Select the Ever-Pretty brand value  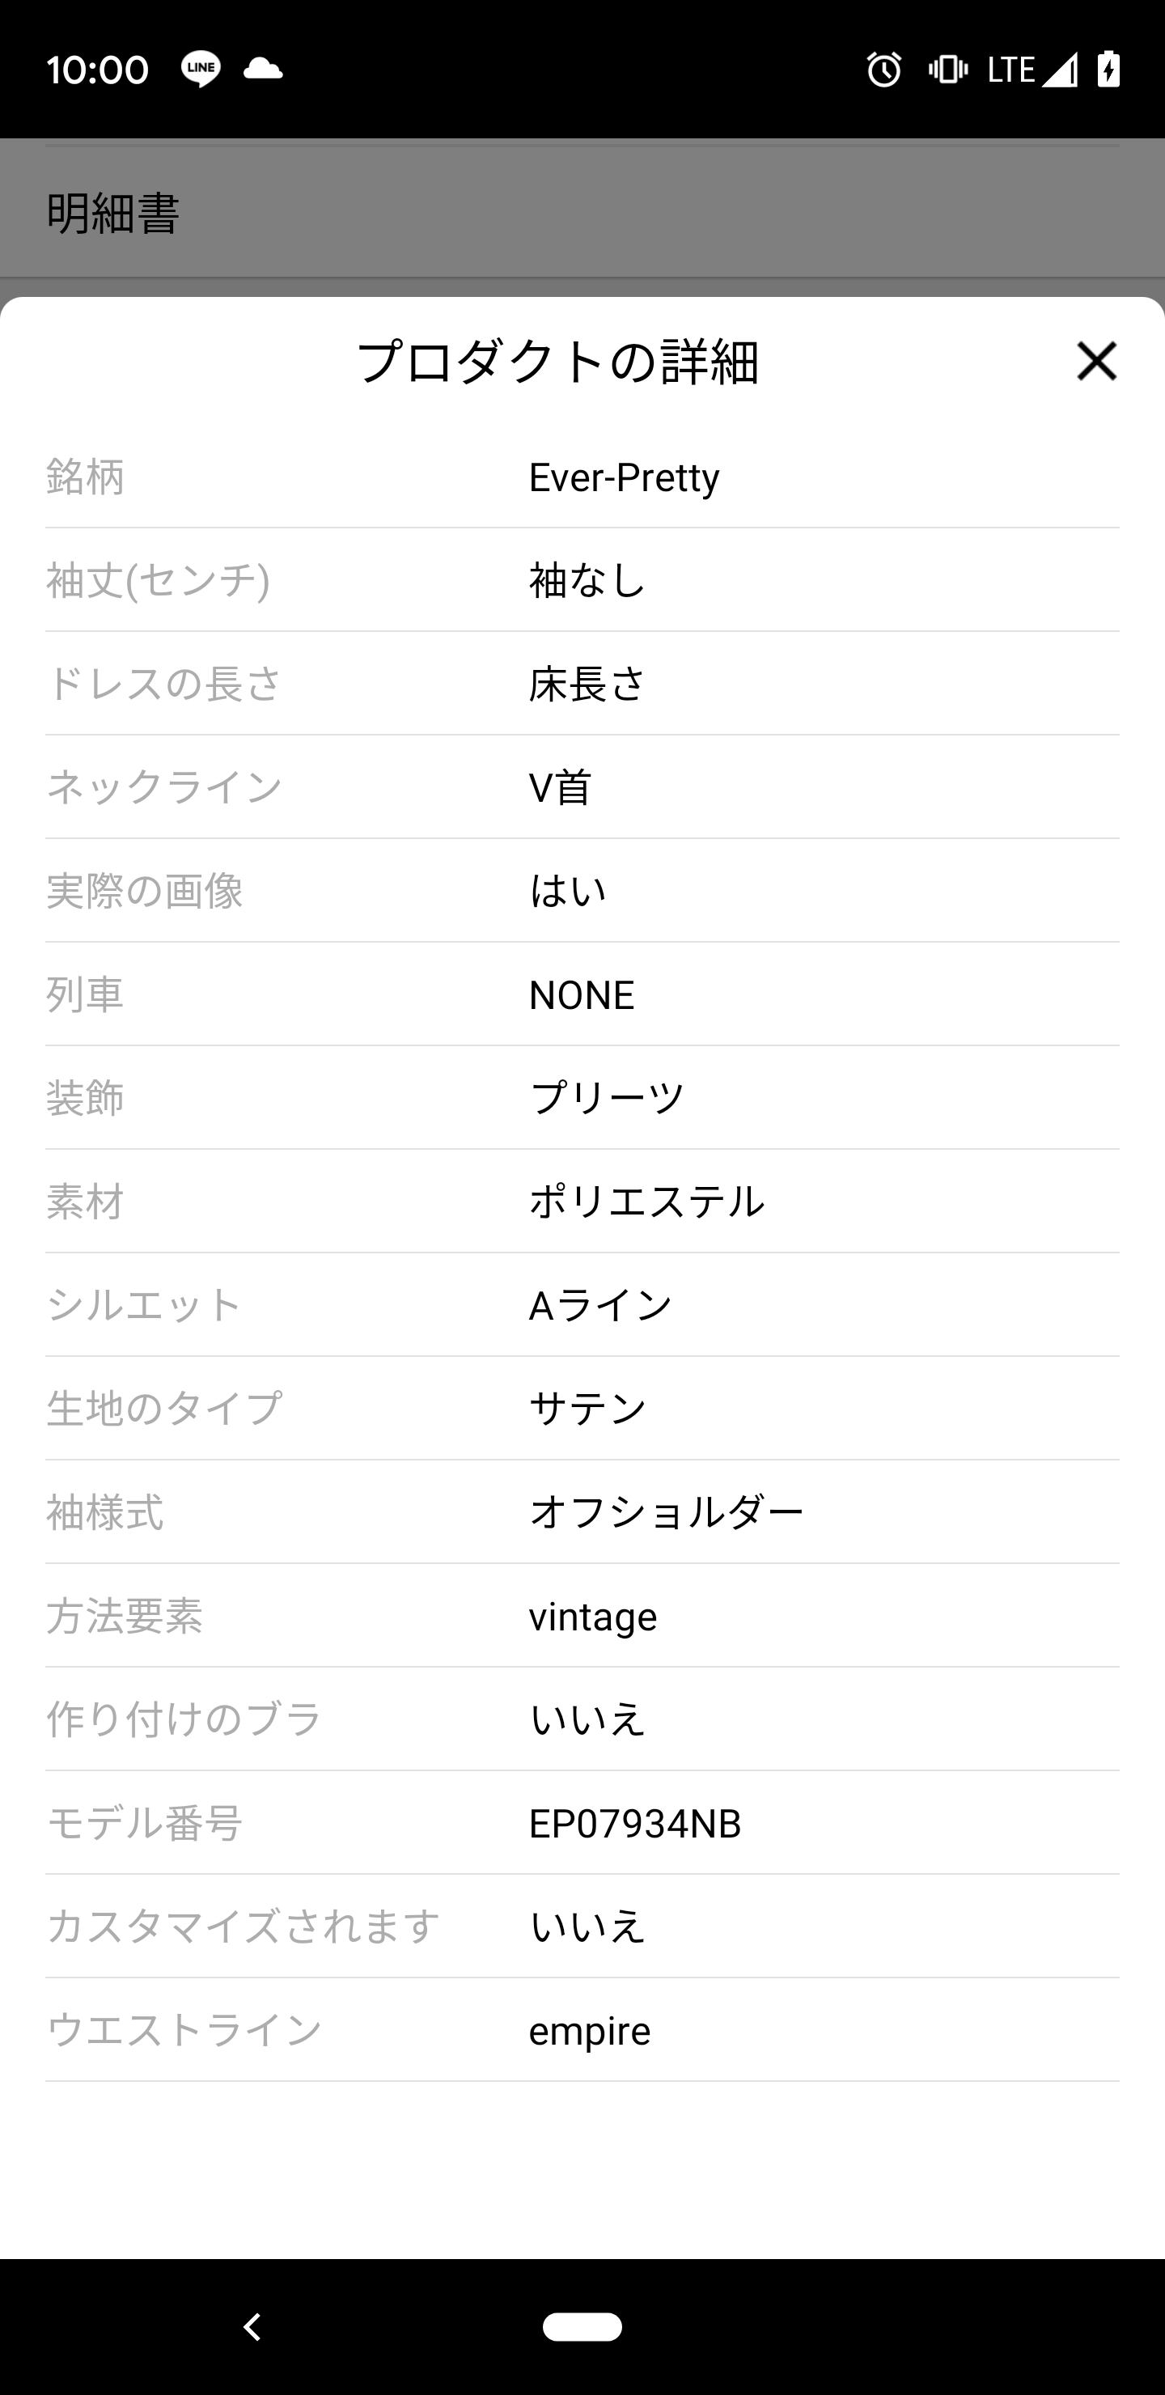click(624, 477)
